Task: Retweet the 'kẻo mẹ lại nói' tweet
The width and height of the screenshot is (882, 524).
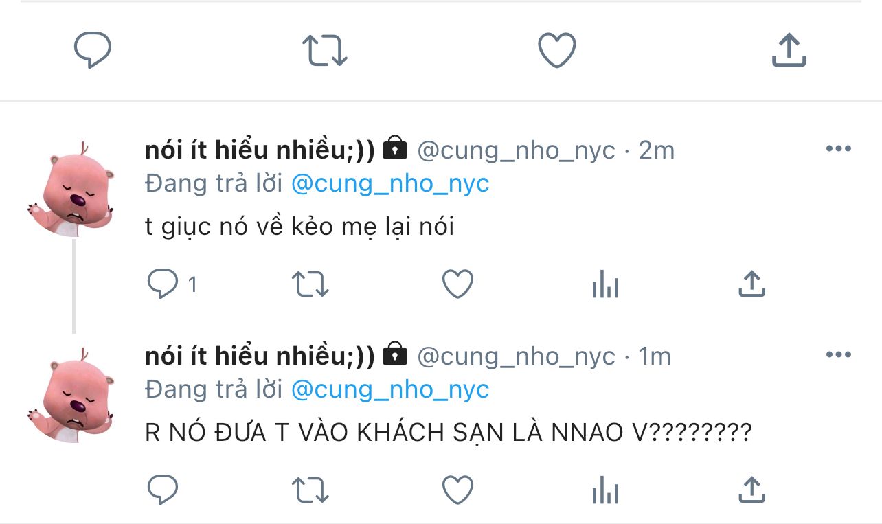Action: 311,284
